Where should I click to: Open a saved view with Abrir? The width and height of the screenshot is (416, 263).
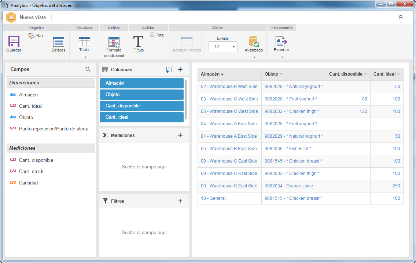(36, 35)
